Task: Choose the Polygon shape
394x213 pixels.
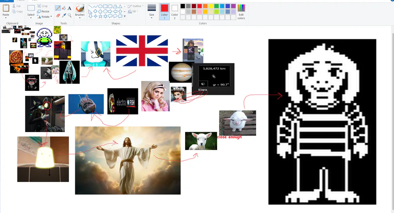Action: 115,6
